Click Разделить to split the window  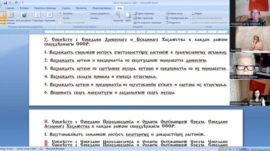(x=173, y=23)
